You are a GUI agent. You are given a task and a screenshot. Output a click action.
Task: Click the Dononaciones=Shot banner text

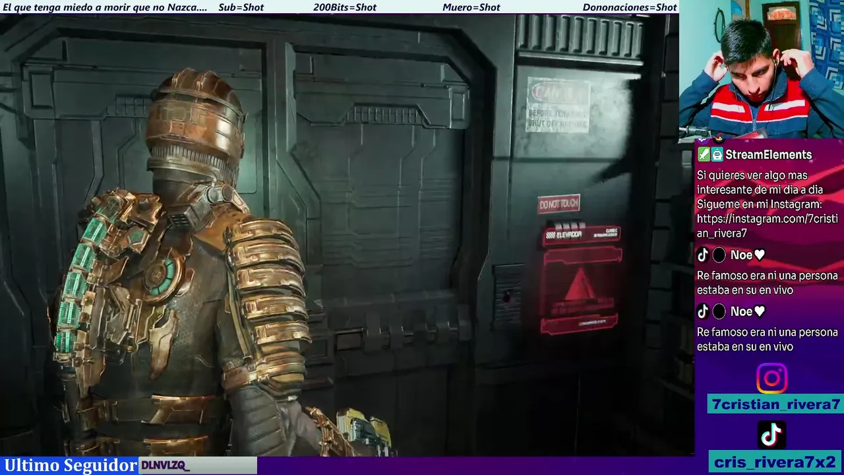click(630, 7)
